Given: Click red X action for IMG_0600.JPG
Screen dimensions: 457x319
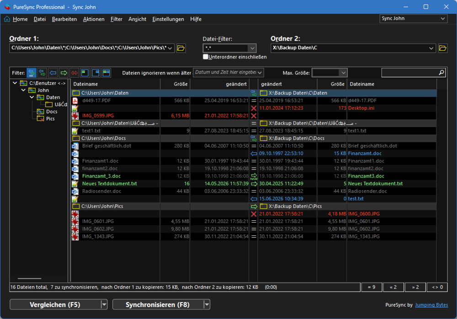Looking at the screenshot, I should (x=254, y=214).
